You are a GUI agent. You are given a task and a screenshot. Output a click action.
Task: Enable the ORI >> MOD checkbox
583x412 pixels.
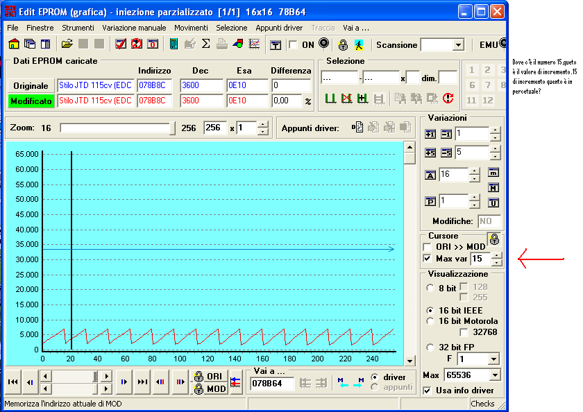(x=428, y=247)
